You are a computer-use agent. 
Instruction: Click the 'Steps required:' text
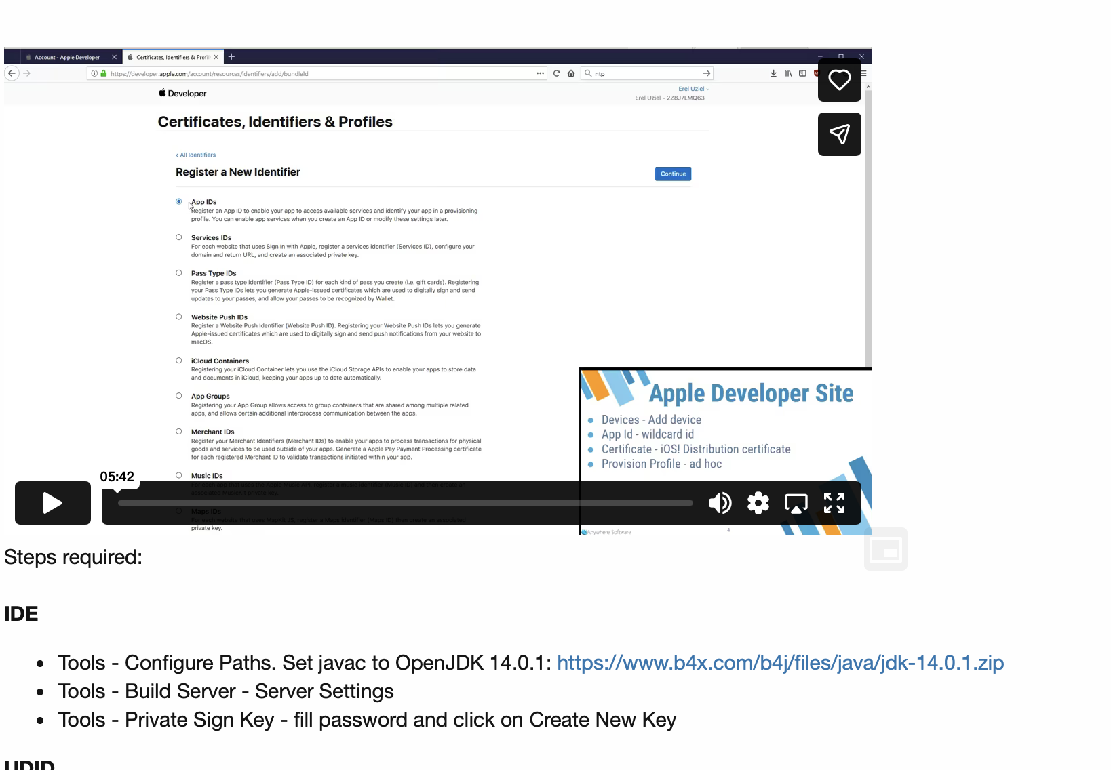click(x=73, y=556)
